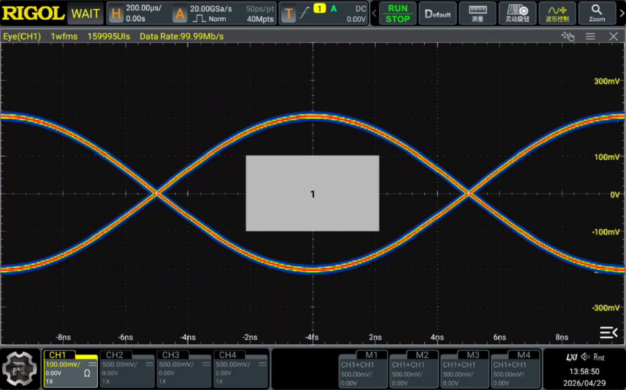The height and width of the screenshot is (390, 626).
Task: Click the 159995UIs count text
Action: pyautogui.click(x=109, y=37)
